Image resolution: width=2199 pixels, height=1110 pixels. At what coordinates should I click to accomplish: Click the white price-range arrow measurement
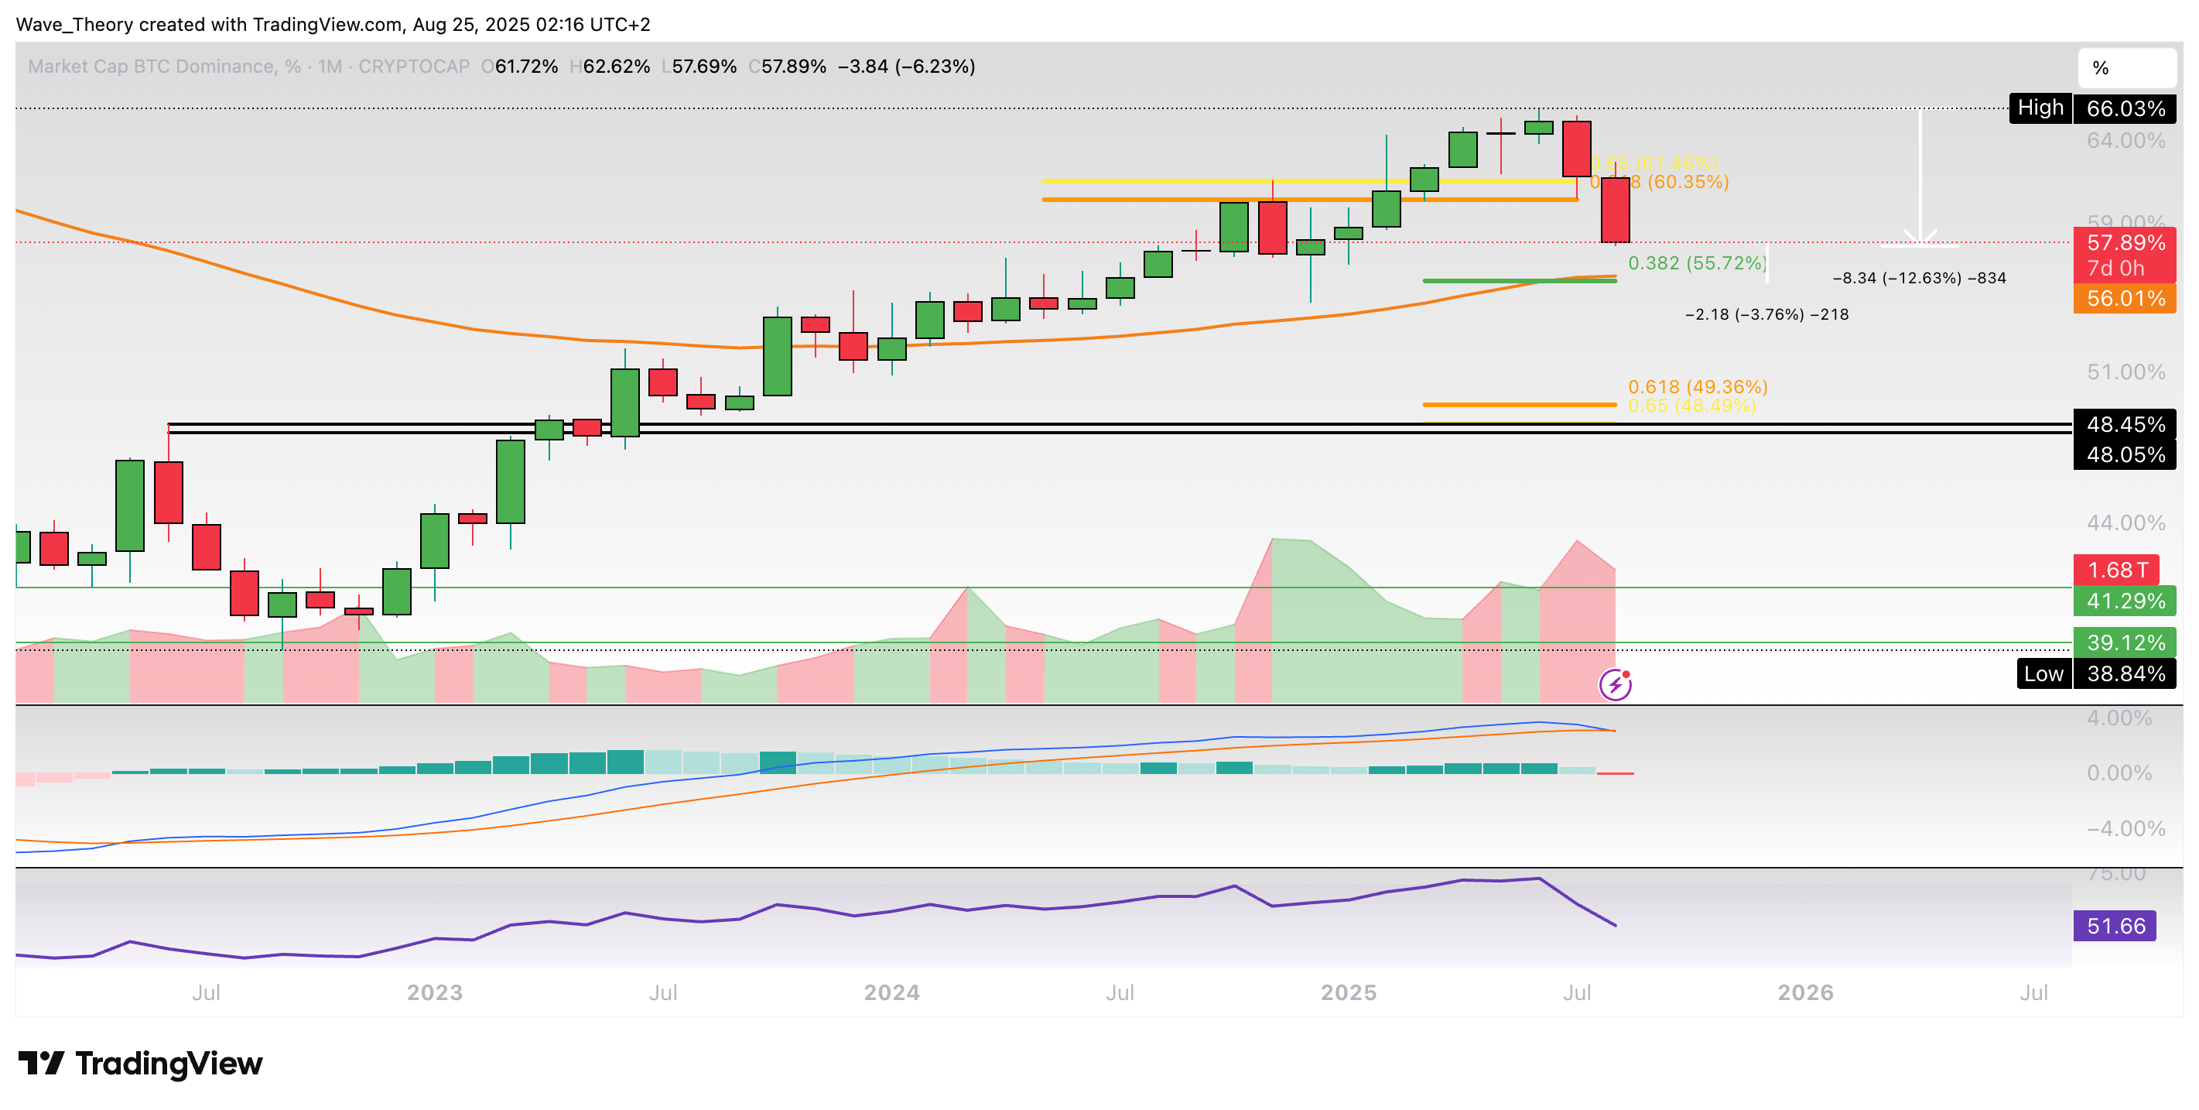(1920, 177)
